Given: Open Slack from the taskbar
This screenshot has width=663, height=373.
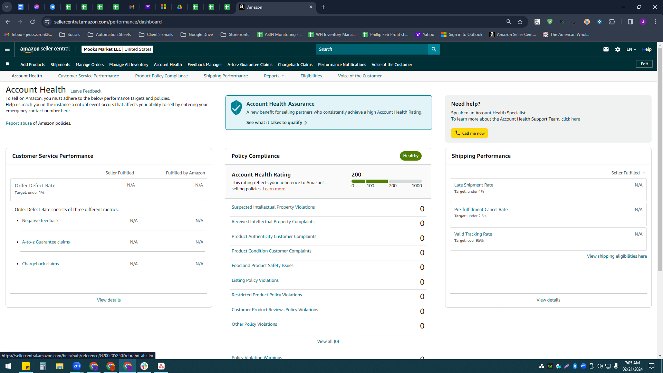Looking at the screenshot, I should 144,366.
